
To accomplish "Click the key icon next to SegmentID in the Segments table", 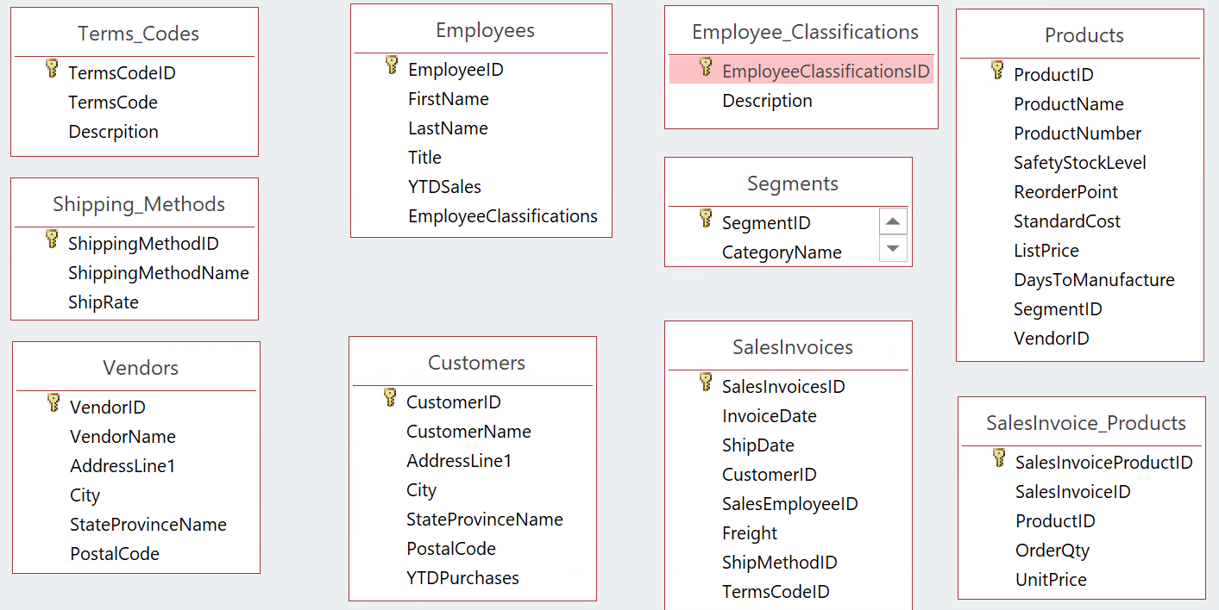I will (x=706, y=219).
